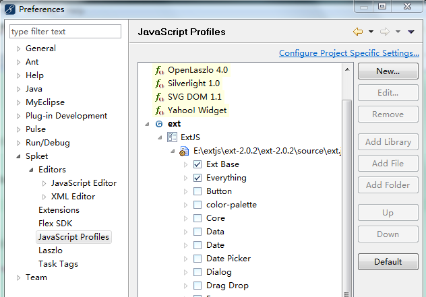Select the E:\extjs\ext-2.0.2 source file row
426x297 pixels.
(267, 151)
